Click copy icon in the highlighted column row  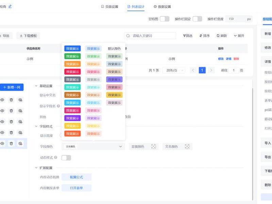[20, 143]
